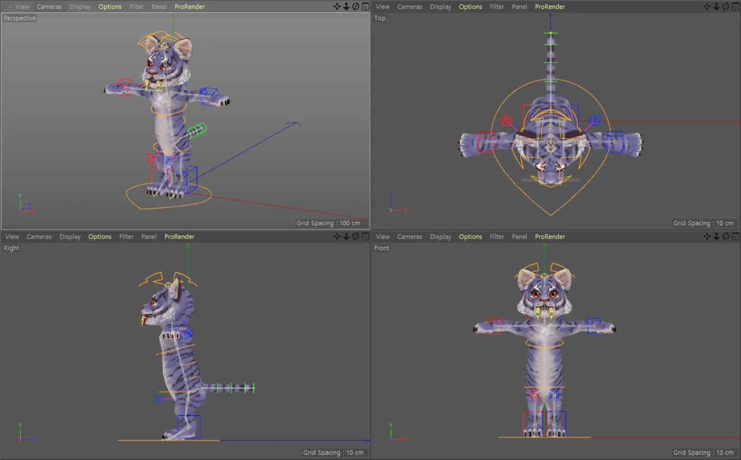This screenshot has width=741, height=460.
Task: Open the Display menu in the Front viewport
Action: pos(440,237)
